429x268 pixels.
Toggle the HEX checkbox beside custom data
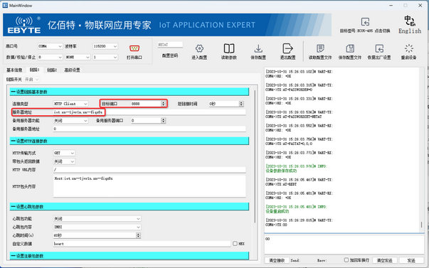click(235, 243)
